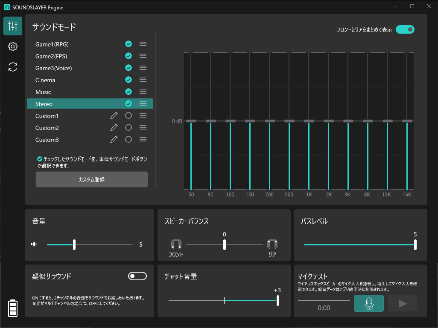
Task: Enable the Custom1 sound mode circle
Action: (x=128, y=115)
